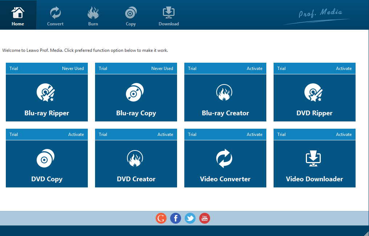
Task: Click Activate on the DVD Creator card
Action: (x=165, y=134)
